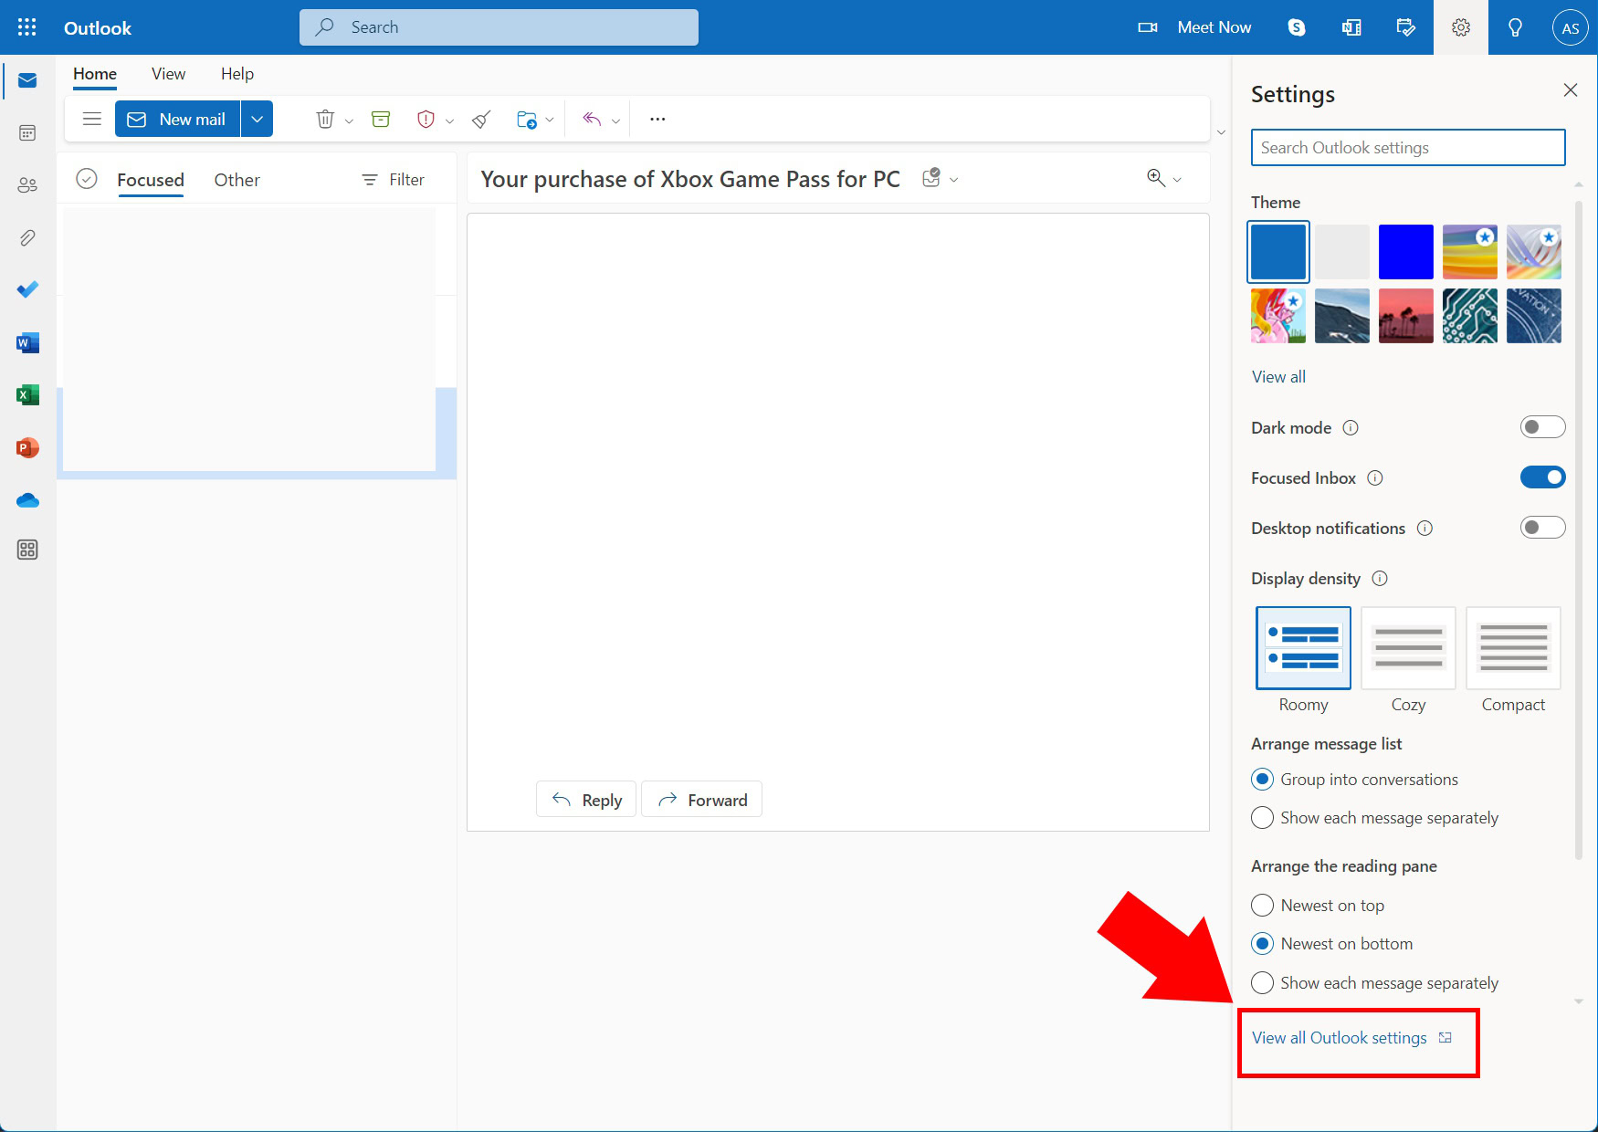The height and width of the screenshot is (1132, 1598).
Task: Open the Calendar icon in left sidebar
Action: click(27, 133)
